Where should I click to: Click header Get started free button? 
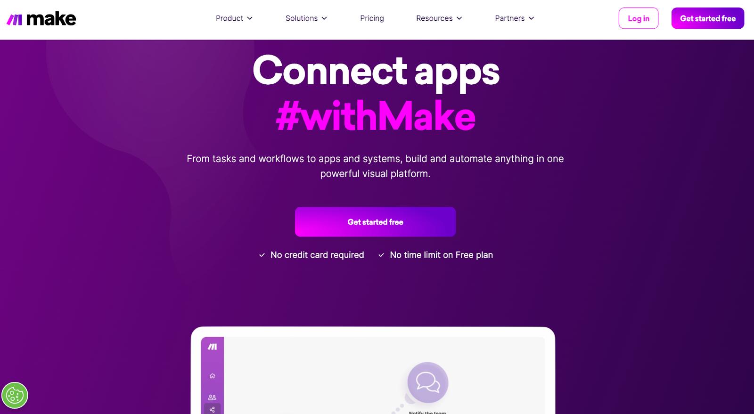click(708, 18)
